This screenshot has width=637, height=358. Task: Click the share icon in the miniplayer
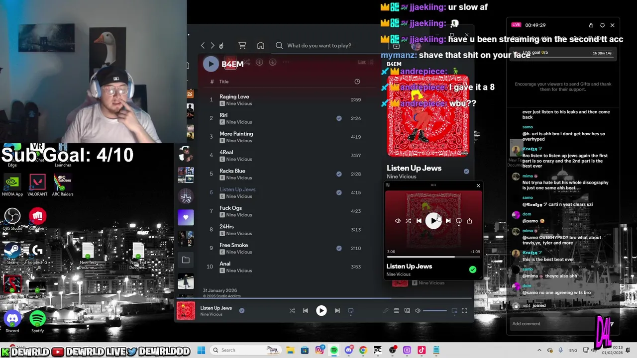pos(469,221)
